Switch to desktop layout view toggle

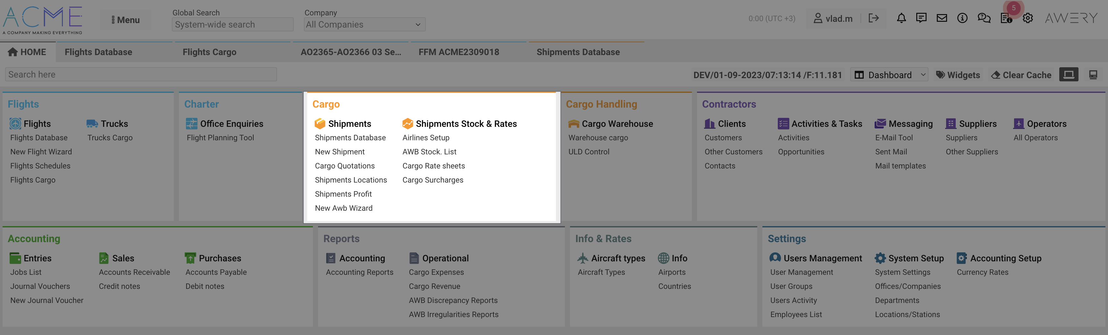pos(1093,75)
